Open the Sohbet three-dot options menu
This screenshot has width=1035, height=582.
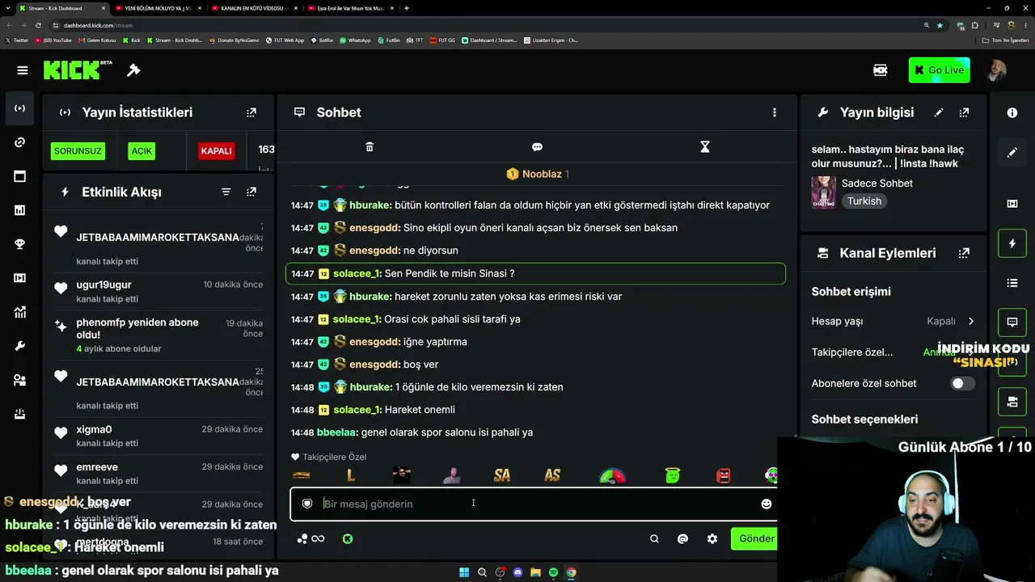click(774, 112)
